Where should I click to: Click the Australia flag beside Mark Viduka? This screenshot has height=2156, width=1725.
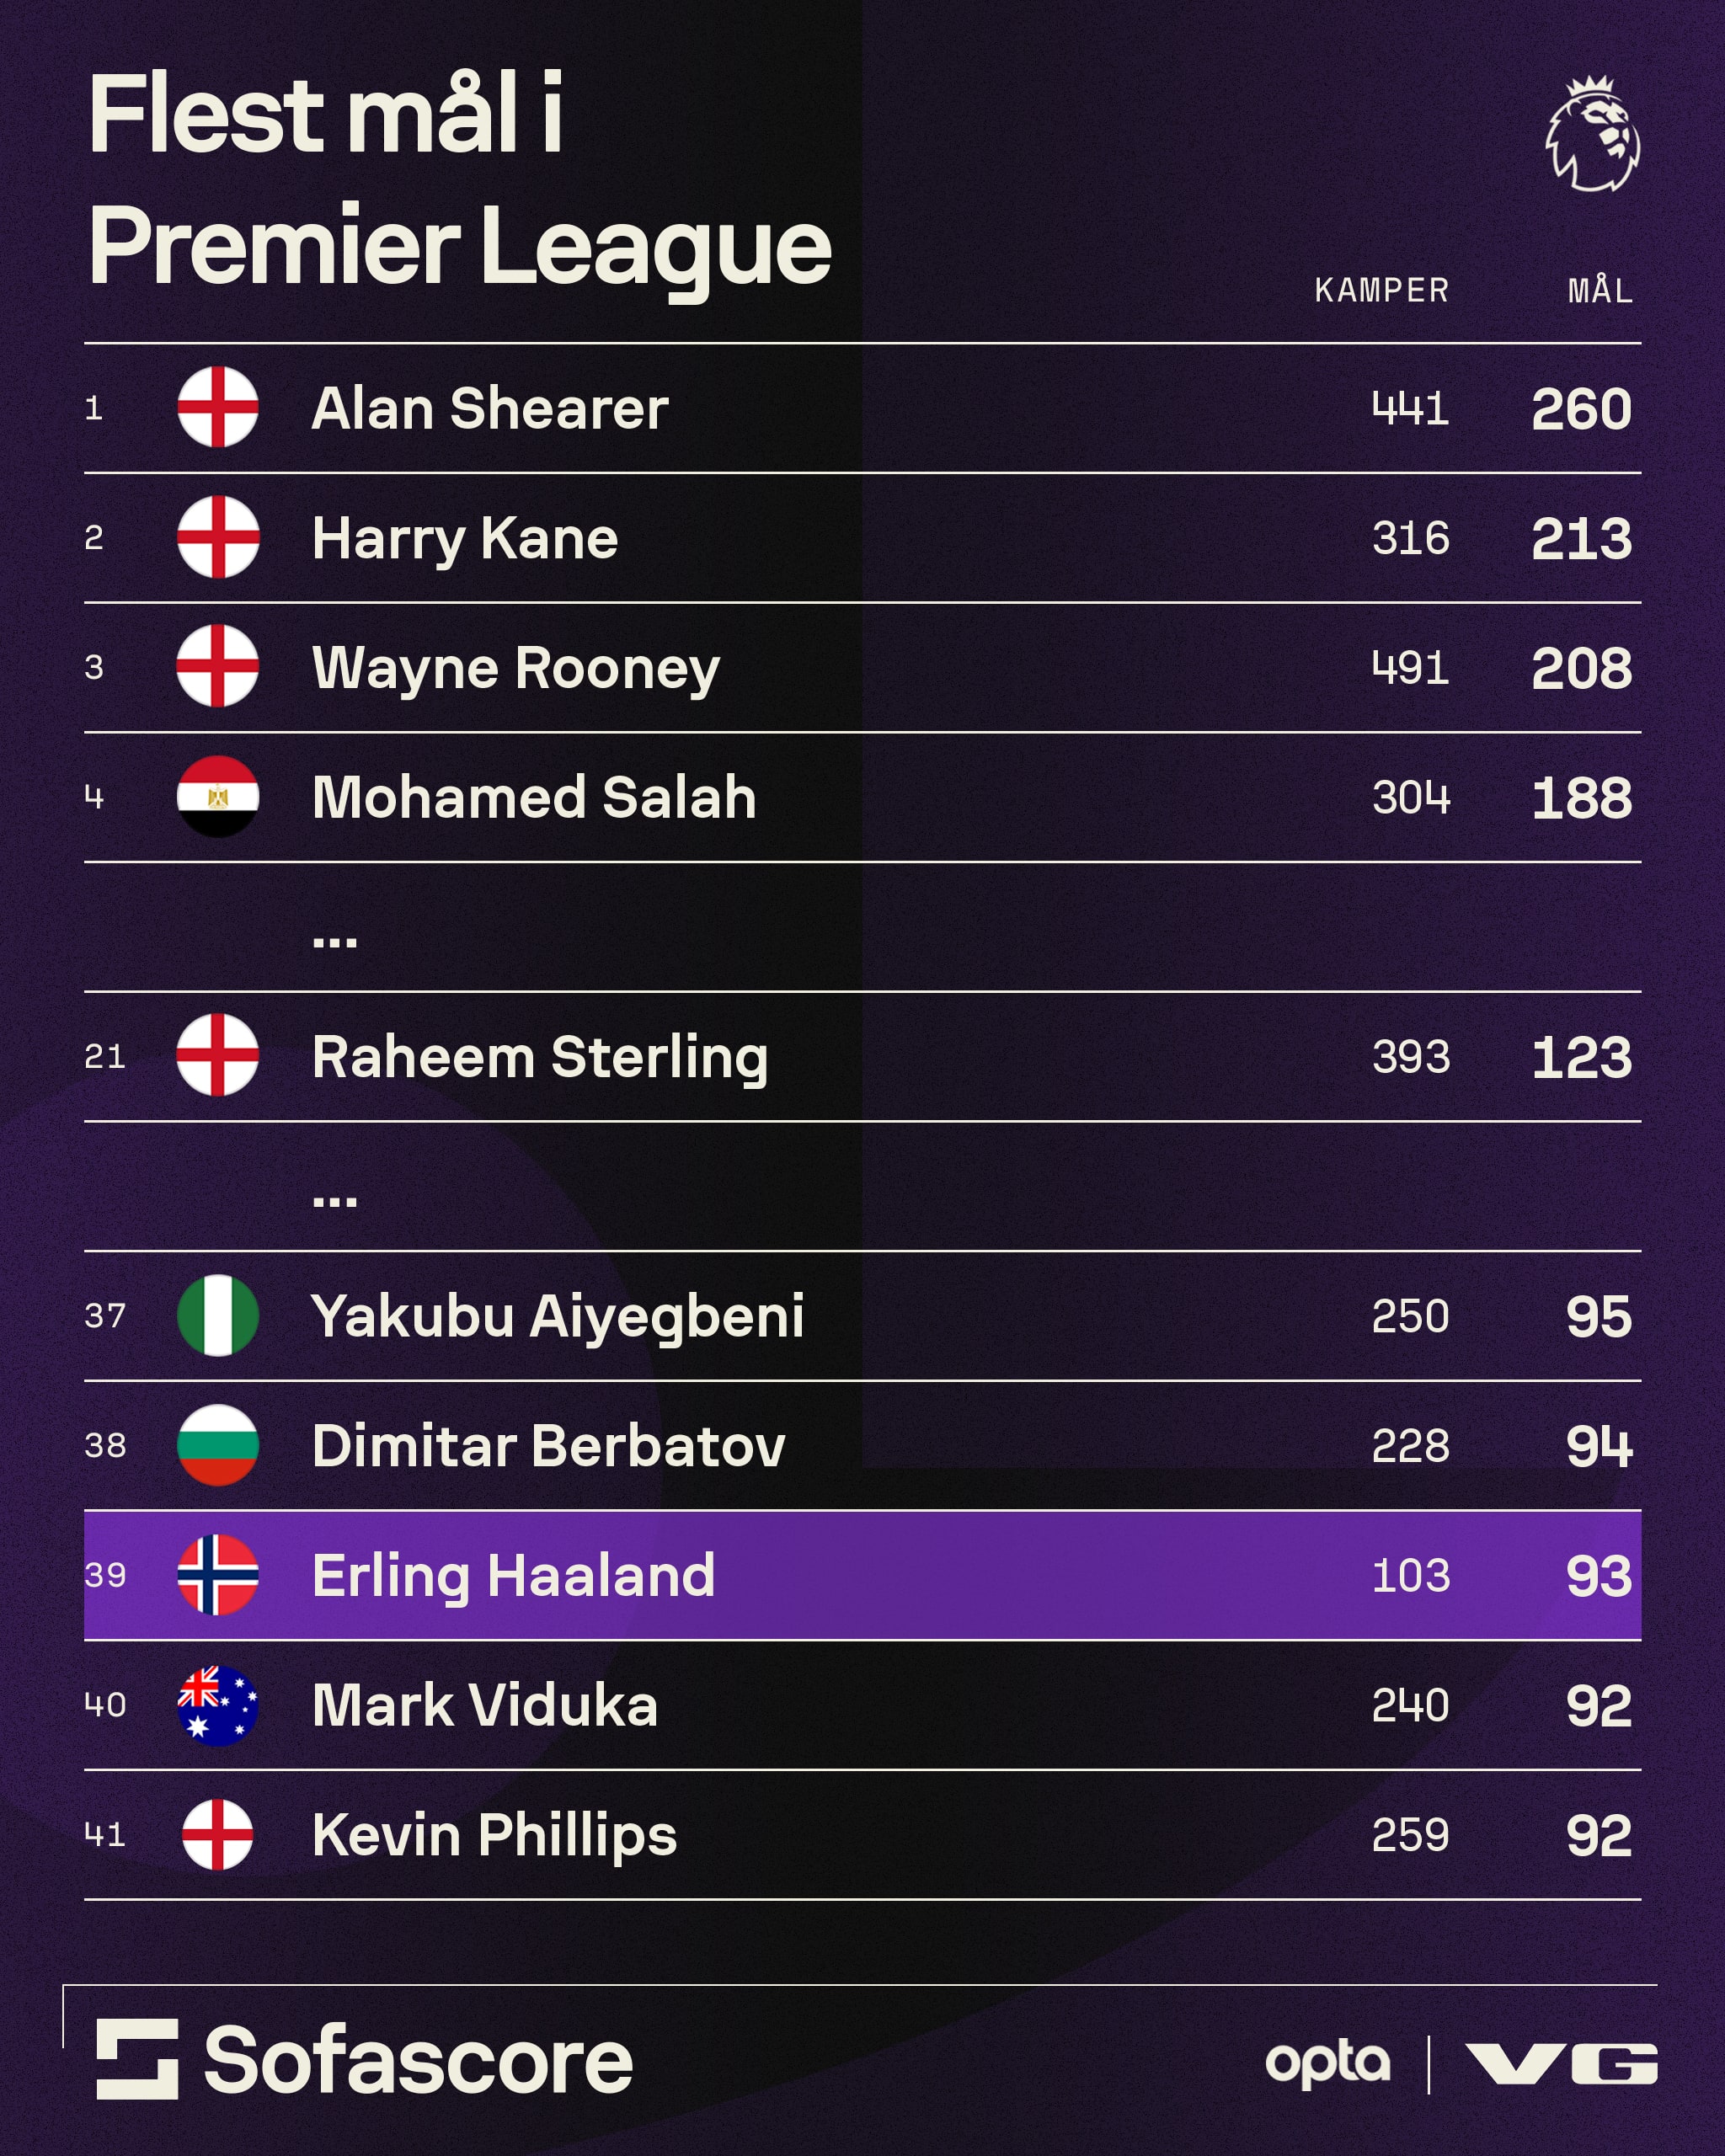pyautogui.click(x=218, y=1705)
